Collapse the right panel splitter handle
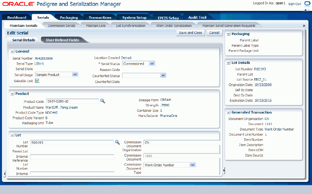The width and height of the screenshot is (312, 194). coord(224,170)
